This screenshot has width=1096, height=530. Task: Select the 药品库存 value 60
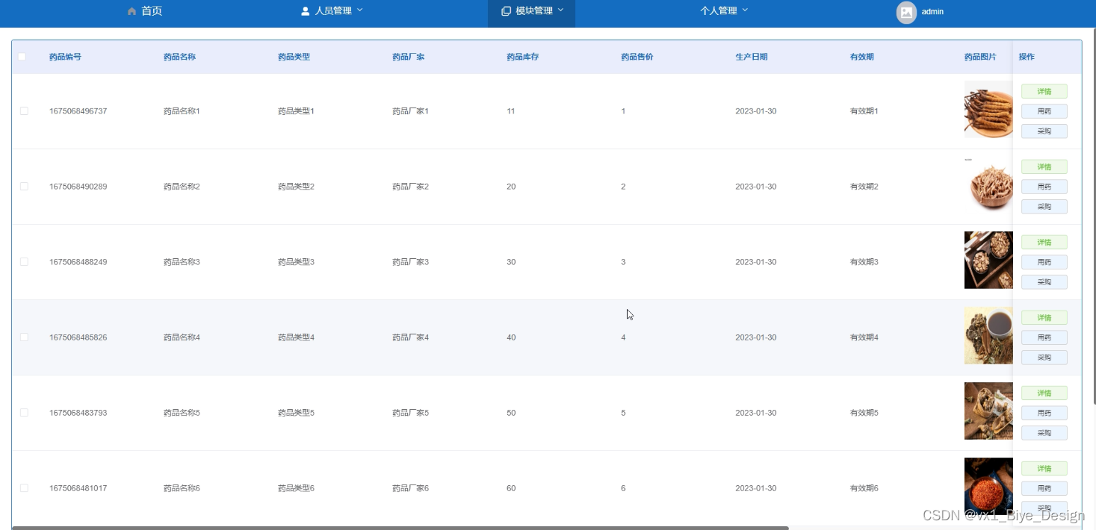511,488
